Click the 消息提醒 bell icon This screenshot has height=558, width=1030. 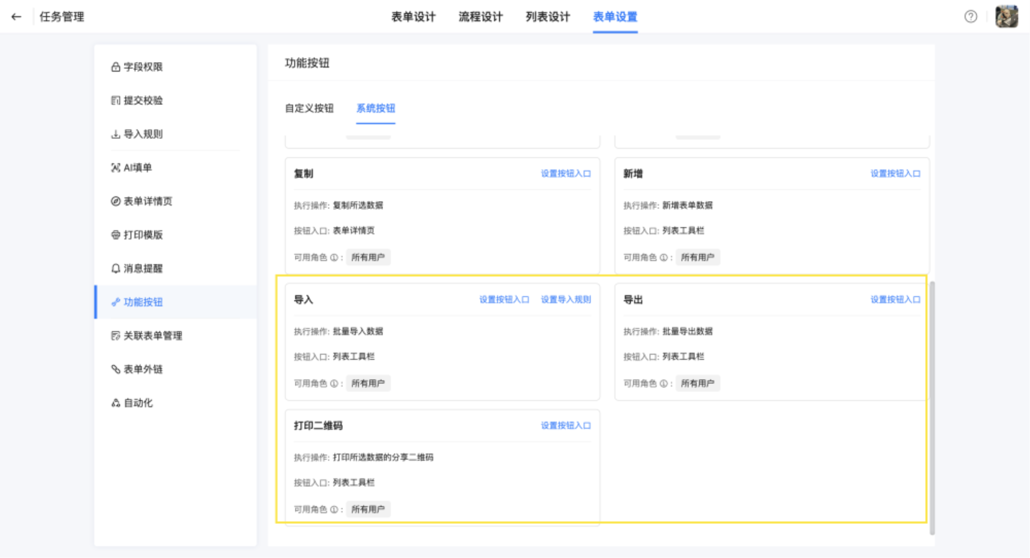click(116, 269)
